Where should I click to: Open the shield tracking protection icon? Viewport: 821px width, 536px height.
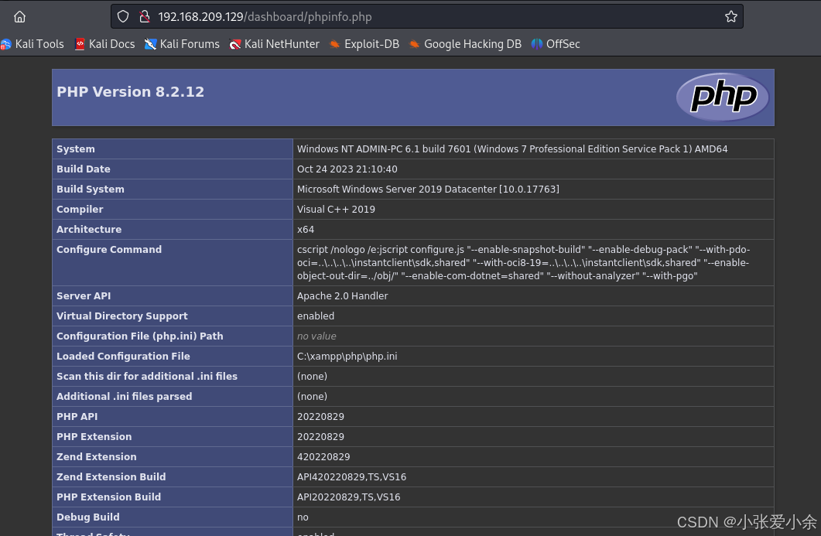point(123,17)
